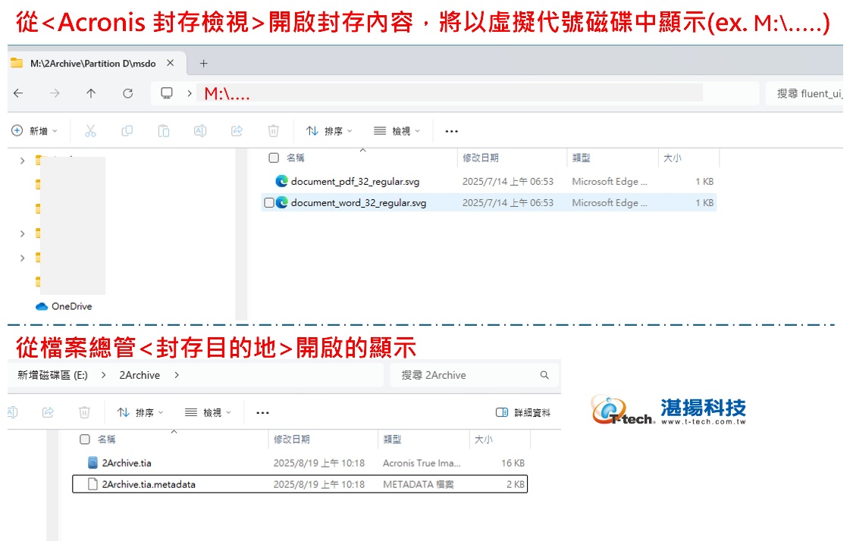
Task: Go back in the M: drive window
Action: [18, 93]
